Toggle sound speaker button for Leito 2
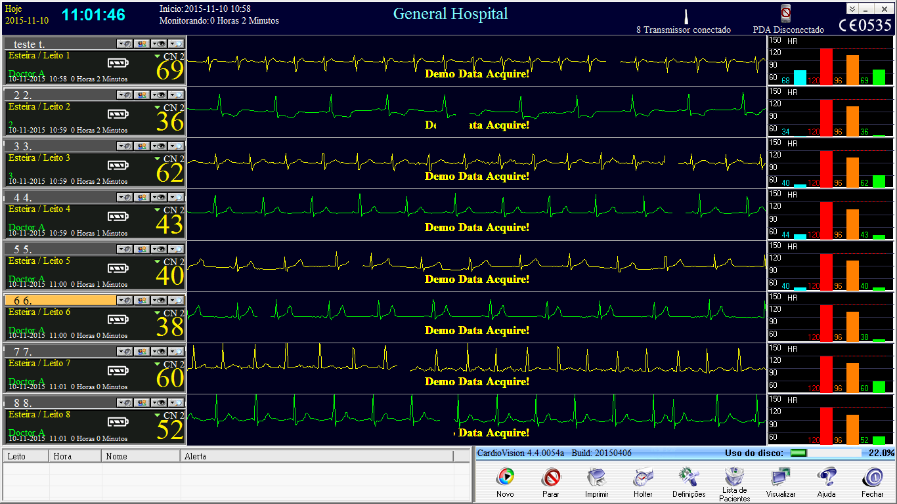The image size is (897, 504). coord(125,94)
